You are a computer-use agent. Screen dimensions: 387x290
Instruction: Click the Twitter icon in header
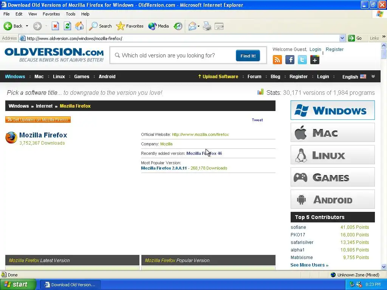coord(302,60)
